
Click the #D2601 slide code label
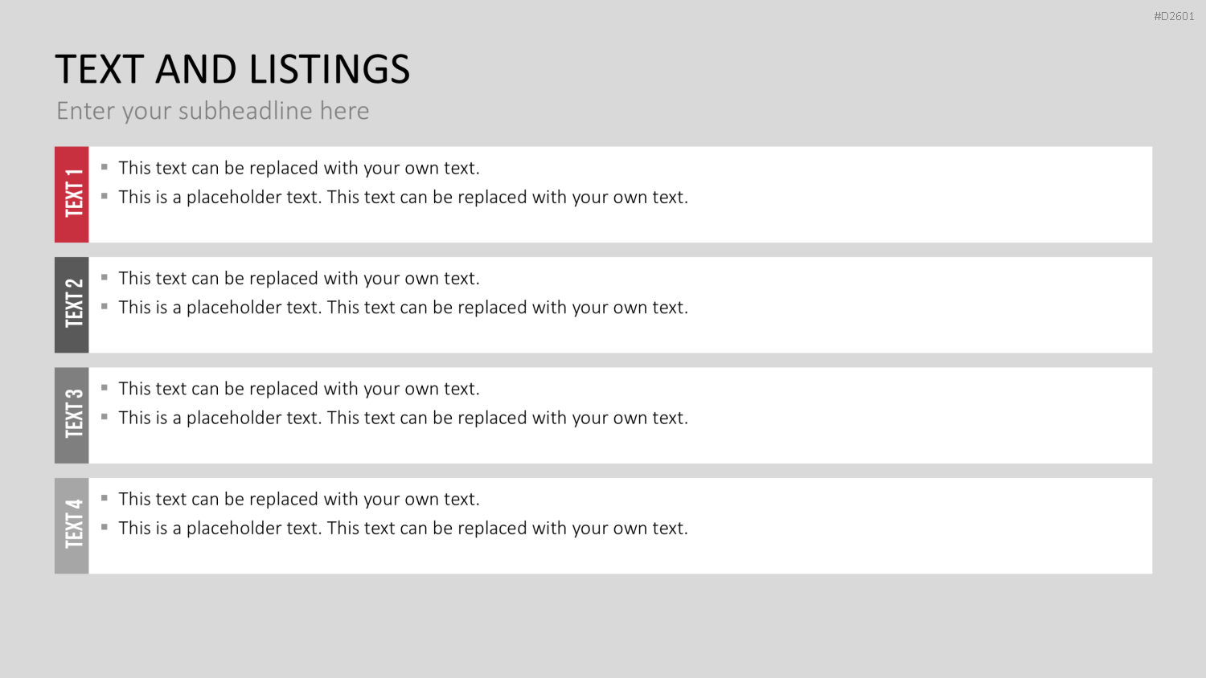pyautogui.click(x=1174, y=16)
